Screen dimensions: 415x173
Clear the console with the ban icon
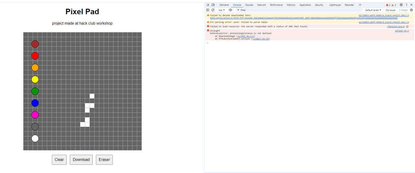pyautogui.click(x=213, y=10)
